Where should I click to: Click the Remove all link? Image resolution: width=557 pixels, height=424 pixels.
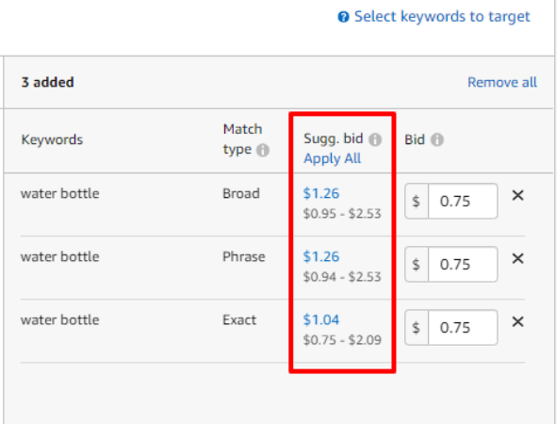click(502, 82)
